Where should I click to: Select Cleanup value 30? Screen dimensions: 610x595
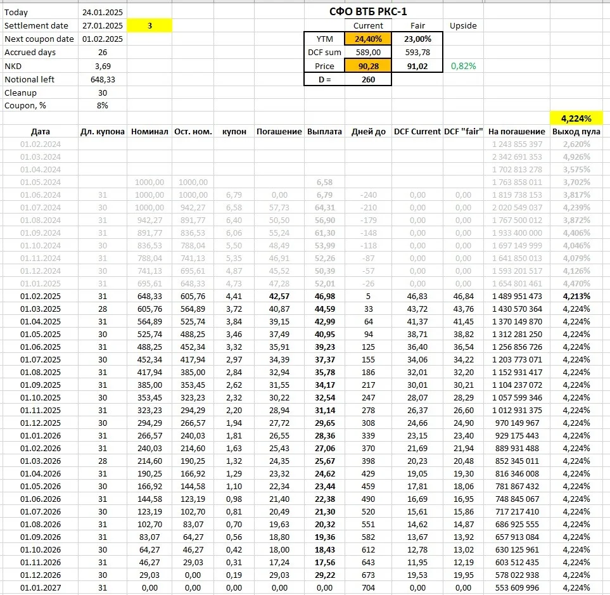[103, 93]
